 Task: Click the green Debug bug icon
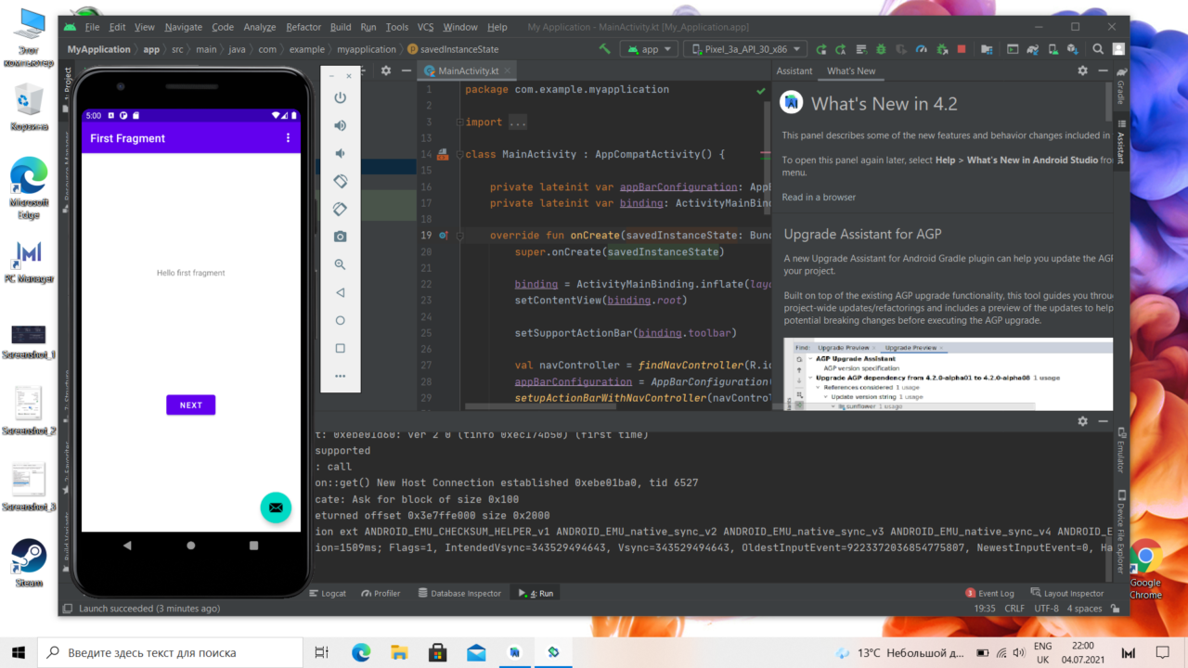(x=881, y=49)
